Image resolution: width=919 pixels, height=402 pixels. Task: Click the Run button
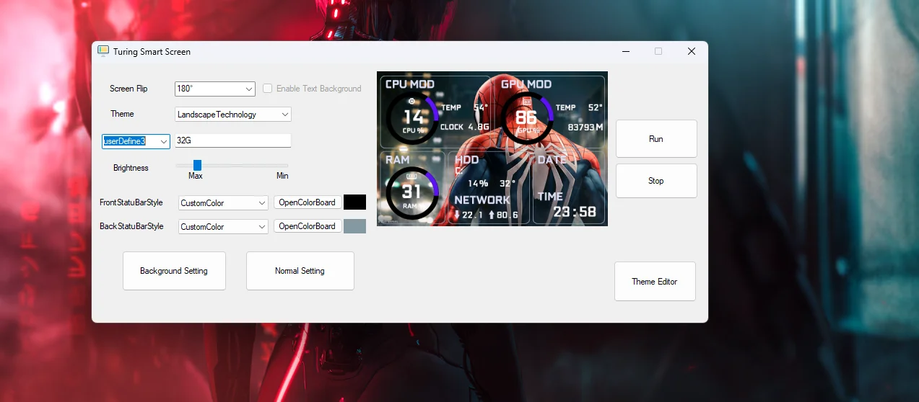click(656, 138)
